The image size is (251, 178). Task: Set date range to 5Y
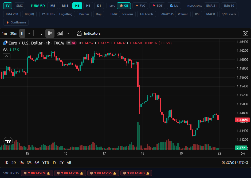(x=61, y=163)
